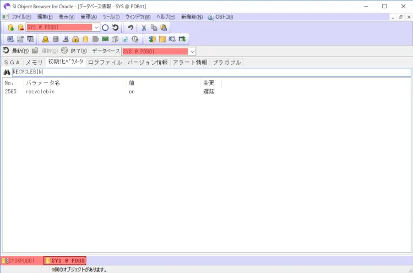Open the SQL execution tool

(x=10, y=39)
